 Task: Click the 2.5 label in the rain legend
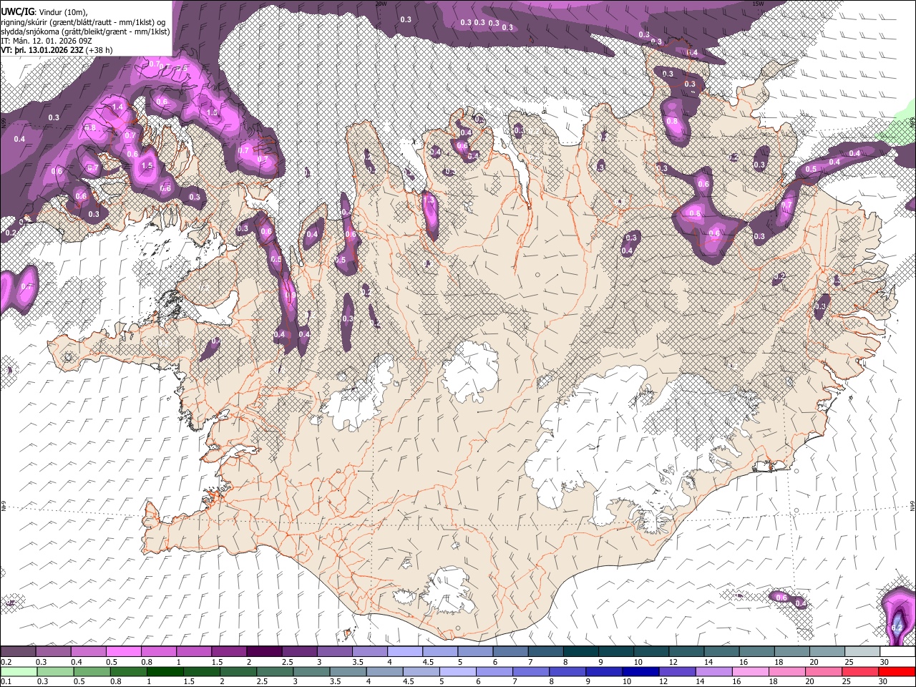[x=260, y=681]
